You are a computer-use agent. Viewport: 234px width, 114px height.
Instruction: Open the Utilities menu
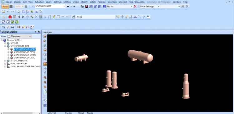point(67,2)
